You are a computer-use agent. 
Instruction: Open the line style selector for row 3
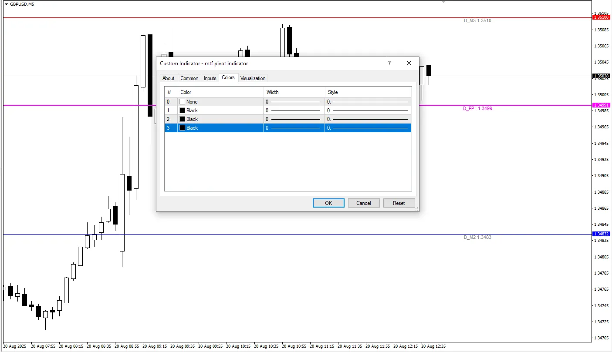[x=368, y=128]
